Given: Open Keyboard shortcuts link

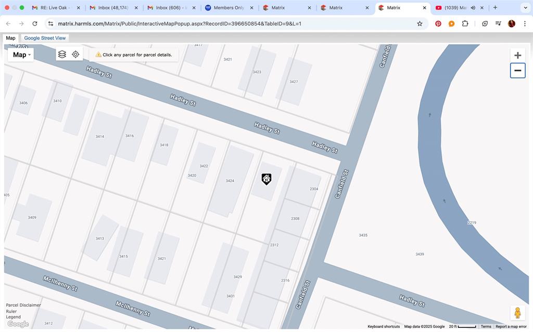Looking at the screenshot, I should [384, 326].
